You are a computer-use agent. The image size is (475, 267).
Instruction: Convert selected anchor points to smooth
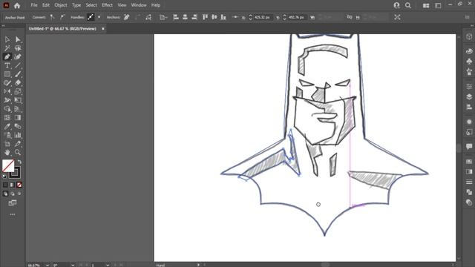pyautogui.click(x=62, y=17)
